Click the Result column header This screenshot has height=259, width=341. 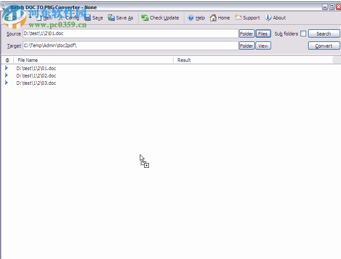click(253, 60)
